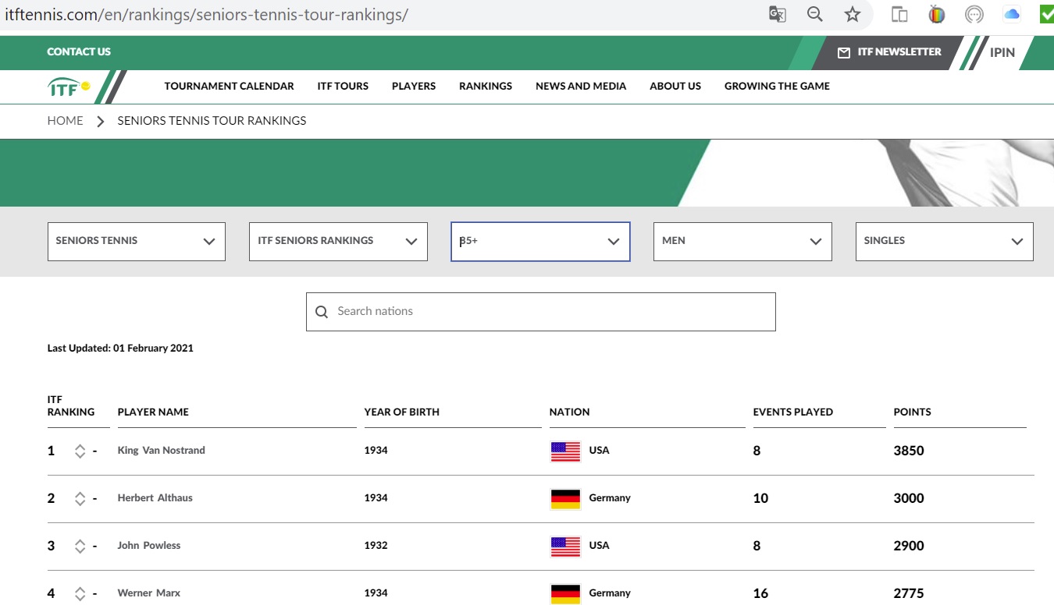Open the 85+ age category dropdown
The image size is (1054, 605).
tap(540, 242)
